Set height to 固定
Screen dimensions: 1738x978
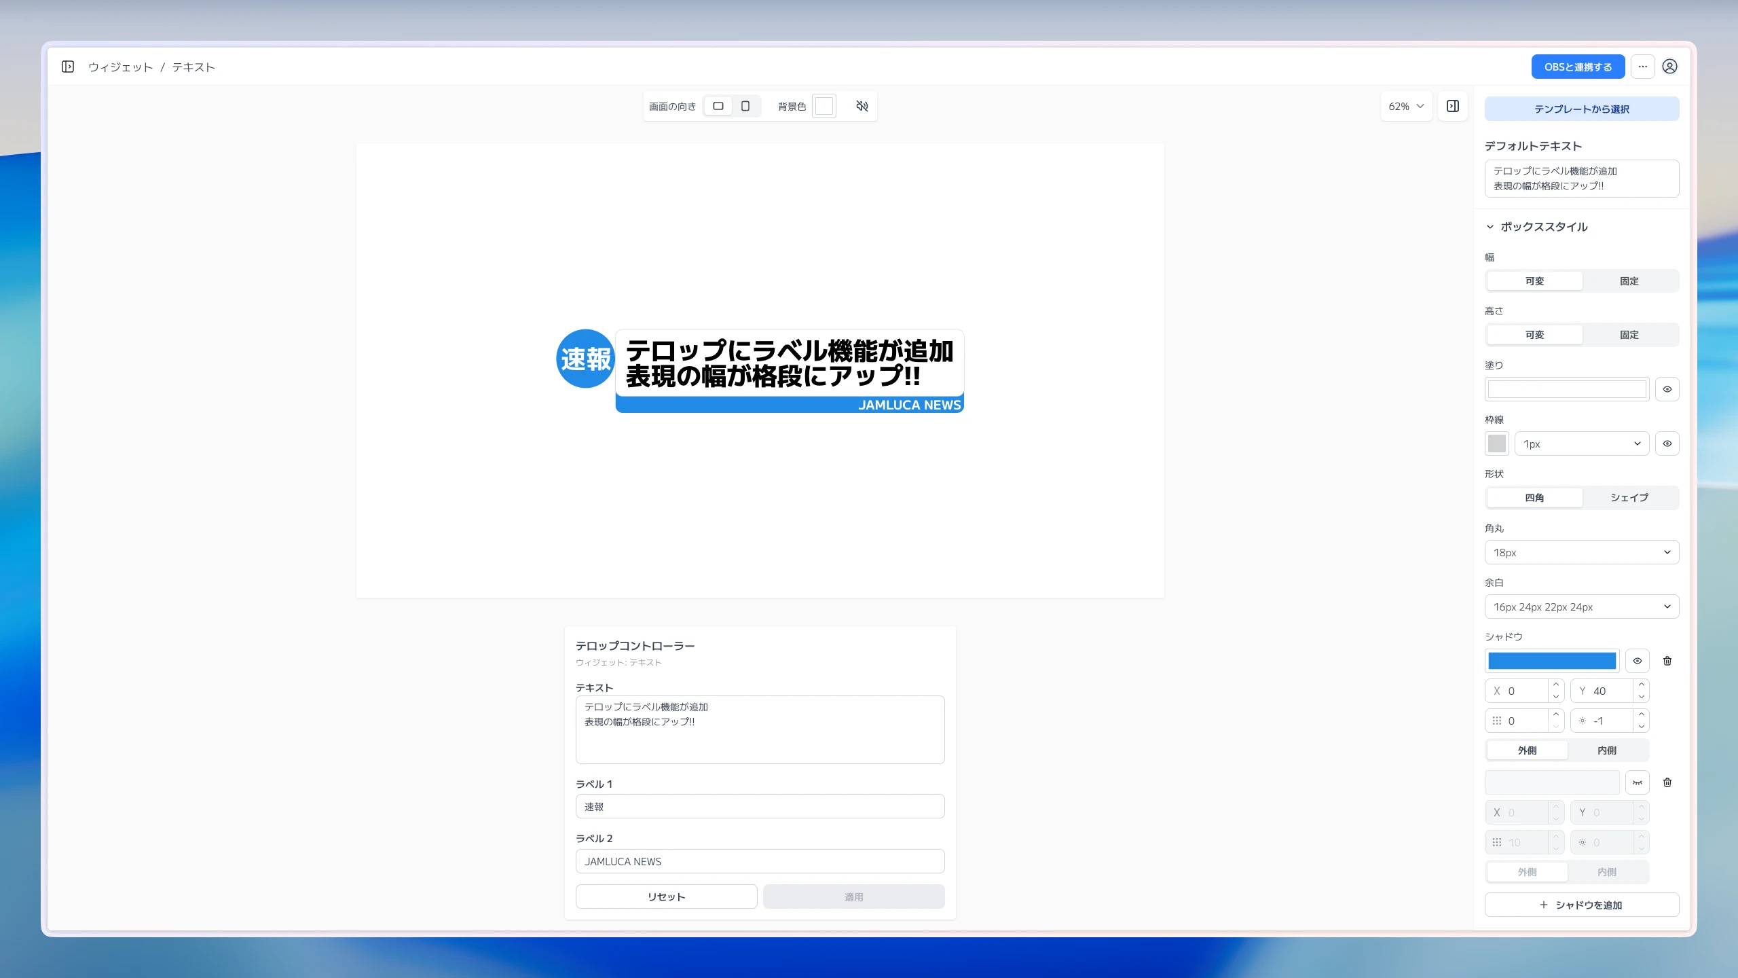[1629, 335]
